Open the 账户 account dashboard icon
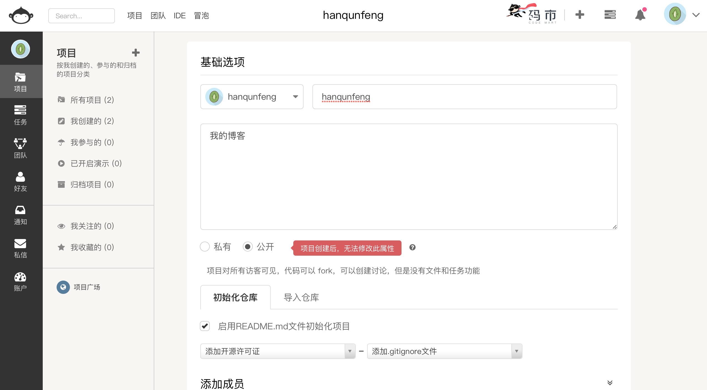The image size is (707, 390). click(20, 281)
